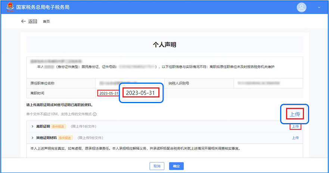Expand the account dropdown arrow beside avatar

tap(319, 7)
